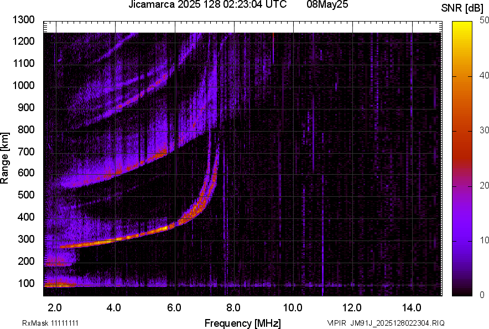
Task: Click the 200 range tick label
Action: pos(26,261)
